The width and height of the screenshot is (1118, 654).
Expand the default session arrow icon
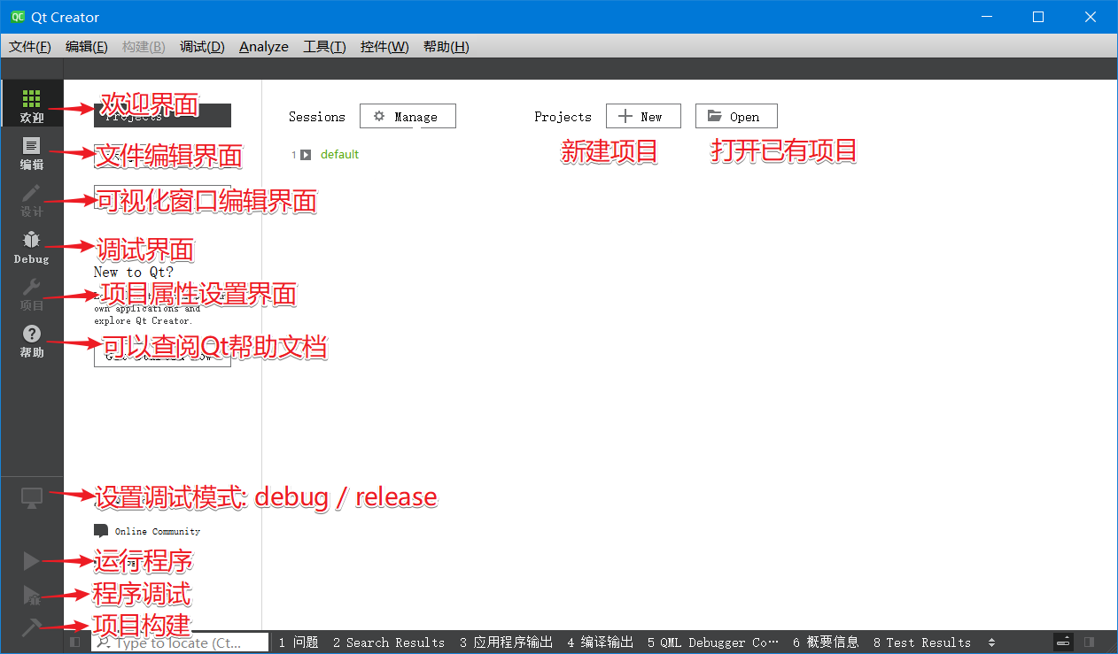(x=306, y=155)
